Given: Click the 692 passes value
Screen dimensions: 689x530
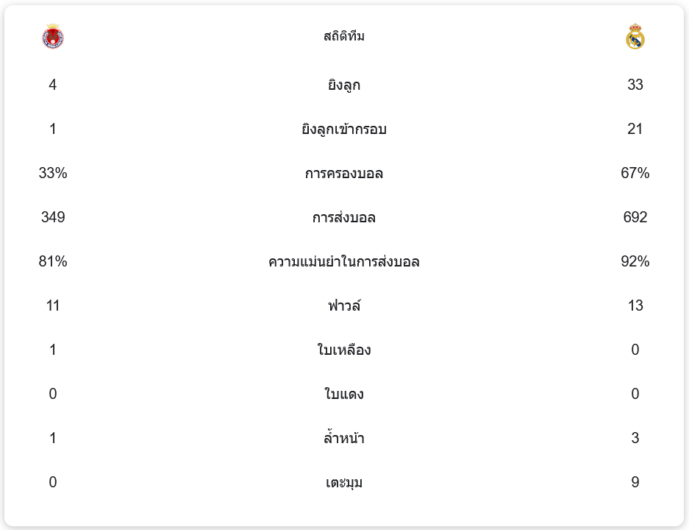Looking at the screenshot, I should pos(635,218).
